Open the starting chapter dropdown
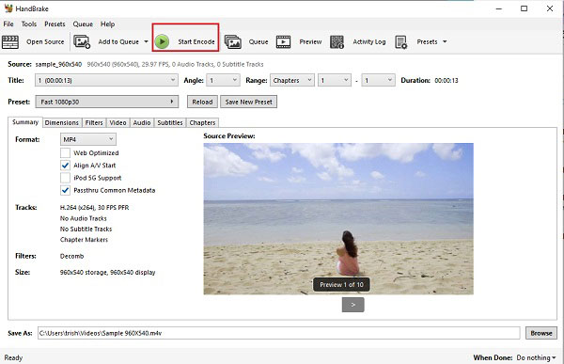This screenshot has height=364, width=564. click(x=335, y=80)
